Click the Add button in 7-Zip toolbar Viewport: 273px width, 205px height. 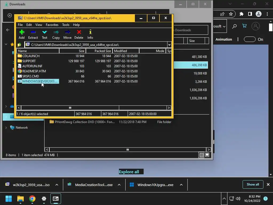(22, 34)
